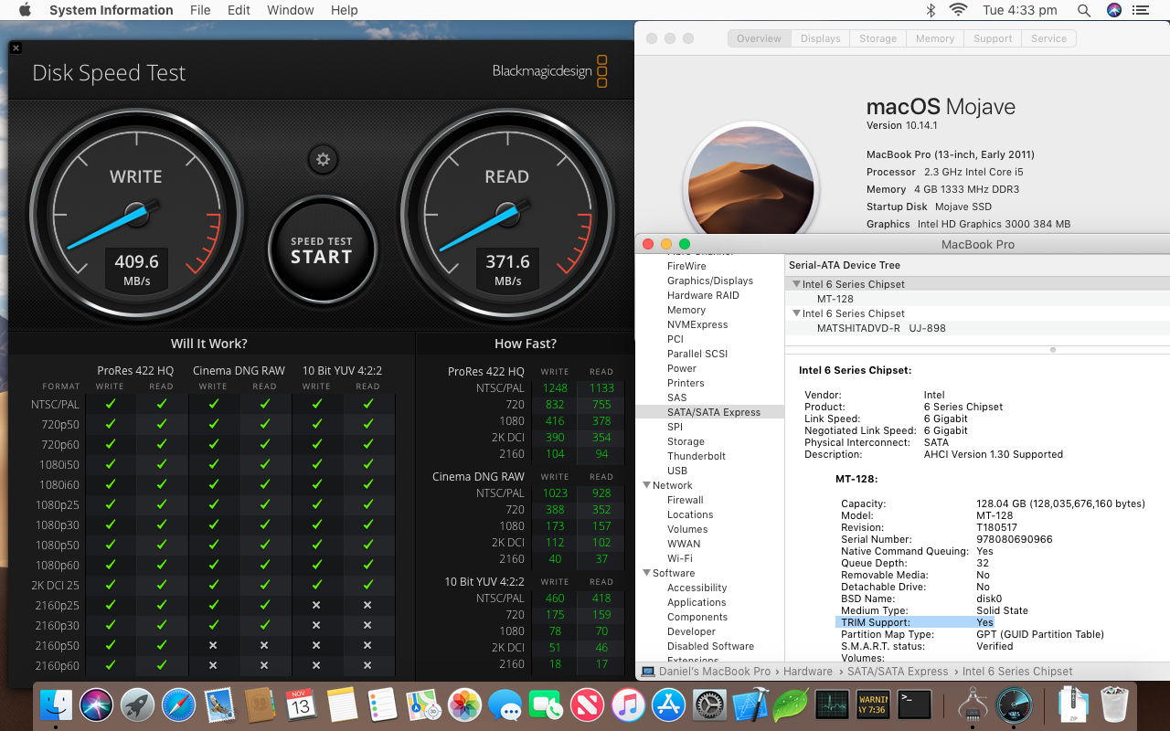Image resolution: width=1170 pixels, height=731 pixels.
Task: Open Photos app from the dock
Action: coord(464,705)
